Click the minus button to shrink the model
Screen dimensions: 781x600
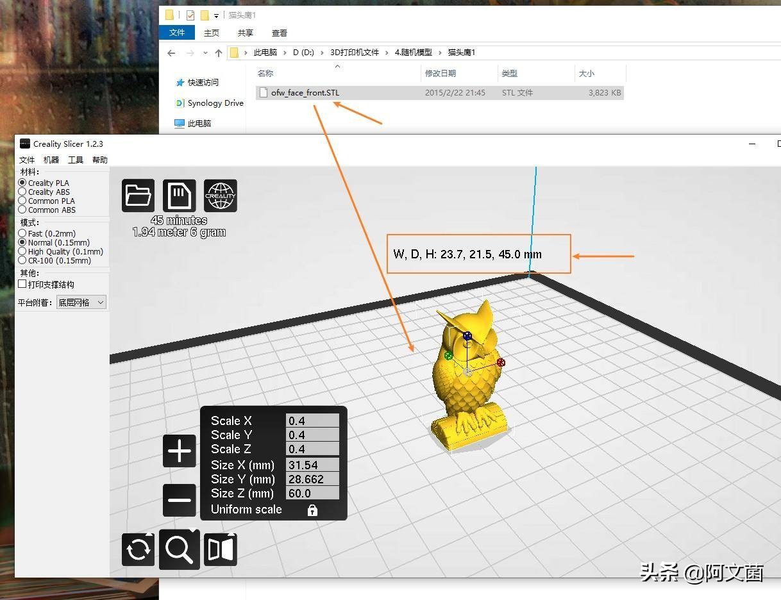179,500
